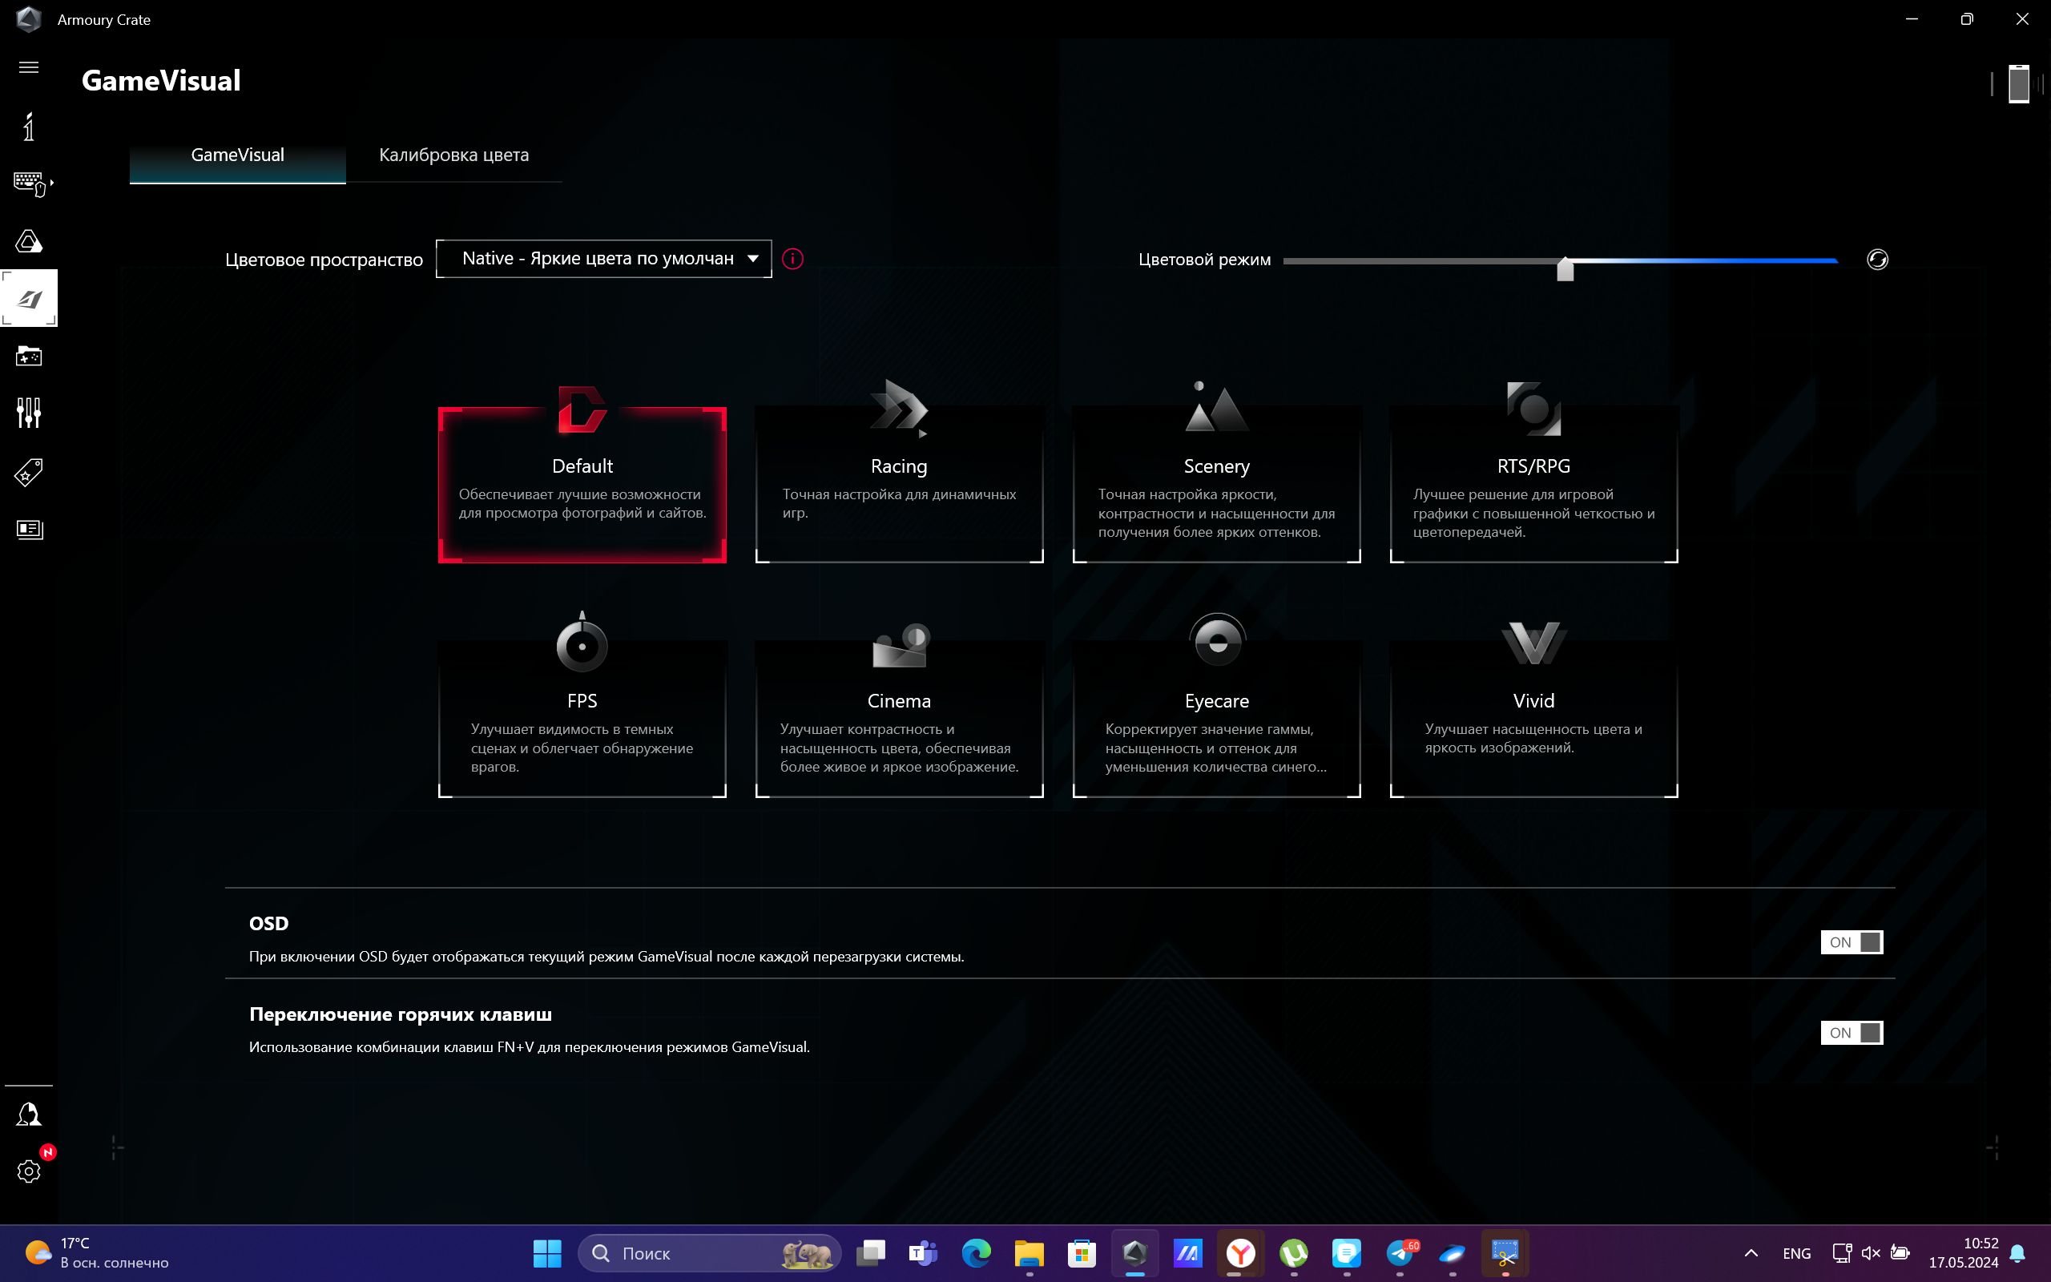Show hidden system tray icons
The width and height of the screenshot is (2051, 1282).
(1751, 1253)
